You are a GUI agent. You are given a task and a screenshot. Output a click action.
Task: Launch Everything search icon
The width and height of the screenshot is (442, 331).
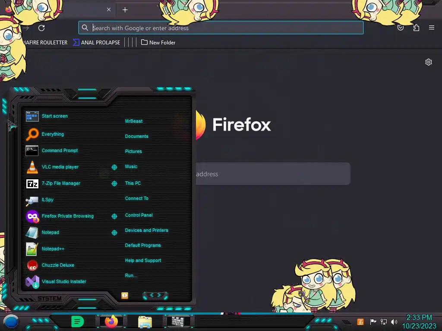[x=32, y=134]
